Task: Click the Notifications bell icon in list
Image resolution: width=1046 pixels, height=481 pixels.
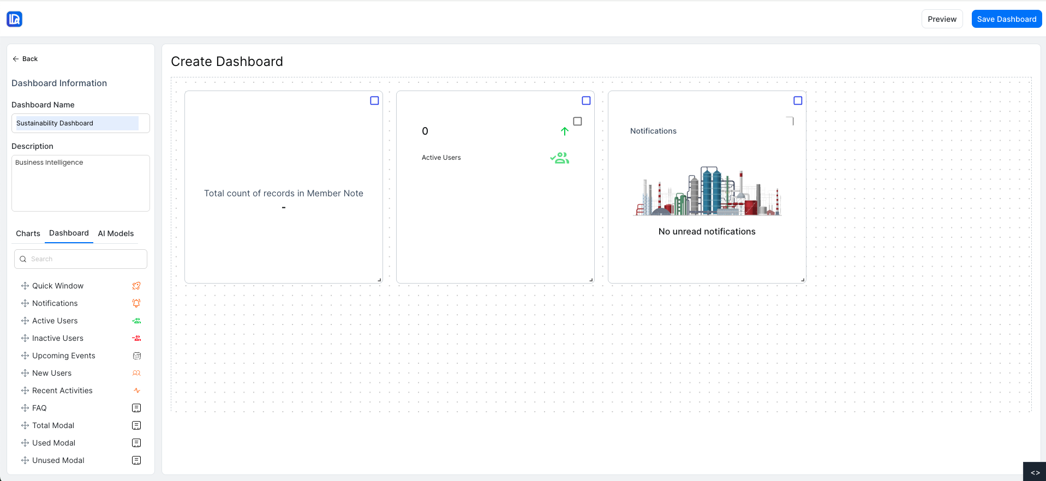Action: (136, 303)
